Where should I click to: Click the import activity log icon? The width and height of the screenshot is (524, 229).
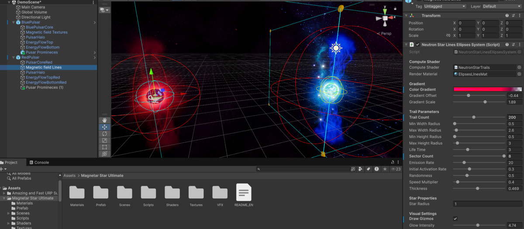click(376, 169)
